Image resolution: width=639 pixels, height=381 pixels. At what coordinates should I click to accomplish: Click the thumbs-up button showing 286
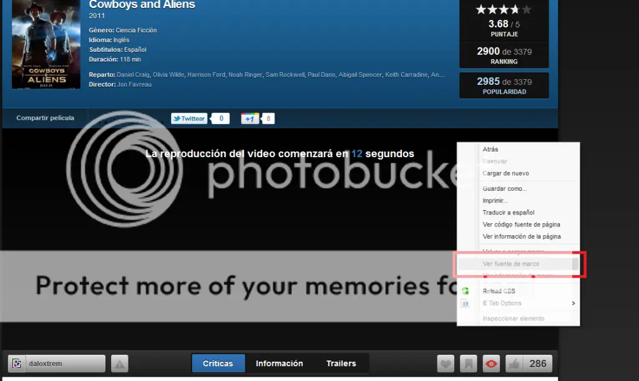[529, 364]
